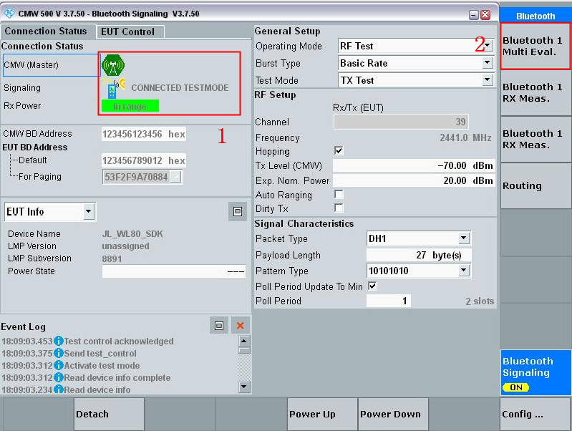Click info icon beside Read device info
The height and width of the screenshot is (431, 572).
59,389
